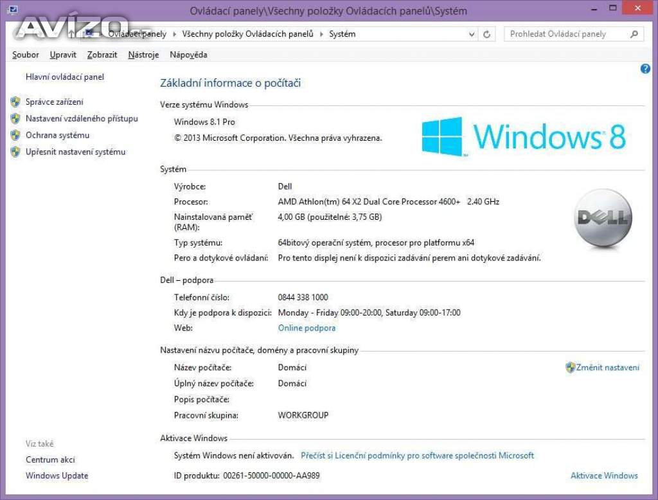658x500 pixels.
Task: Open Nastavení vzdáleného přístupu link
Action: tap(82, 118)
